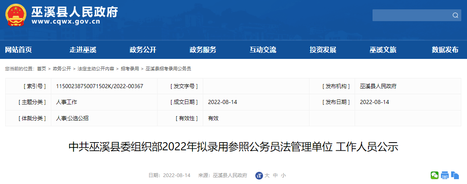467x184 pixels.
Task: Open the 网站首页 menu
Action: 18,50
